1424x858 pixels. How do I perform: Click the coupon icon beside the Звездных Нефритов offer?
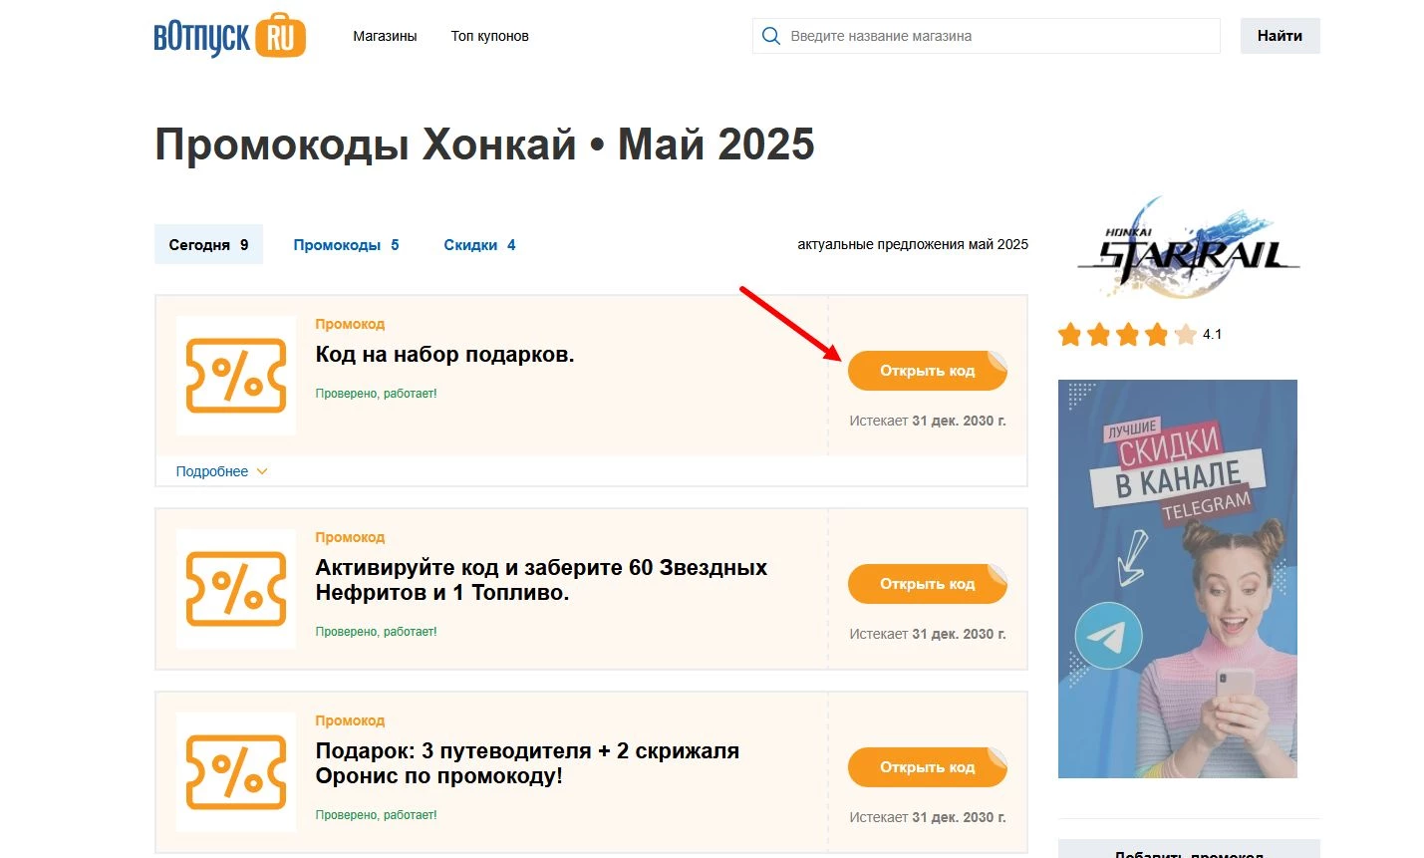(x=235, y=589)
